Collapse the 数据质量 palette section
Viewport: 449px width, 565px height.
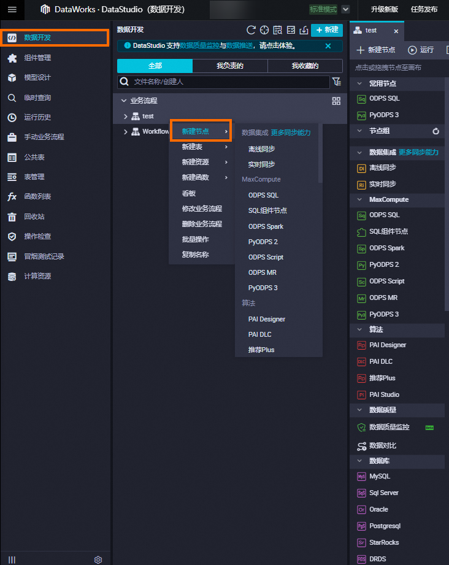359,410
